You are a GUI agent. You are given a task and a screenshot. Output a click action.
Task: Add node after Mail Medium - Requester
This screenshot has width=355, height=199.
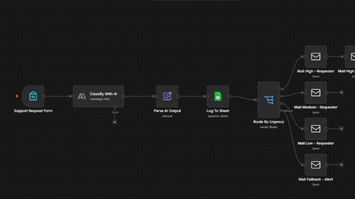(x=342, y=92)
